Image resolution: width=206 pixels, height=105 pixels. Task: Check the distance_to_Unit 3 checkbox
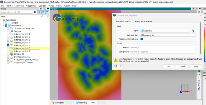pos(8,40)
